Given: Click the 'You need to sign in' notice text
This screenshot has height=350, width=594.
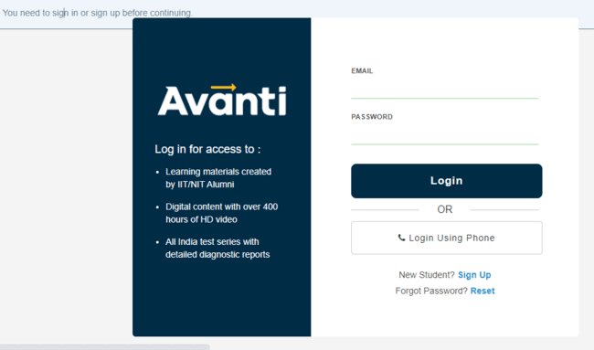Looking at the screenshot, I should [98, 13].
